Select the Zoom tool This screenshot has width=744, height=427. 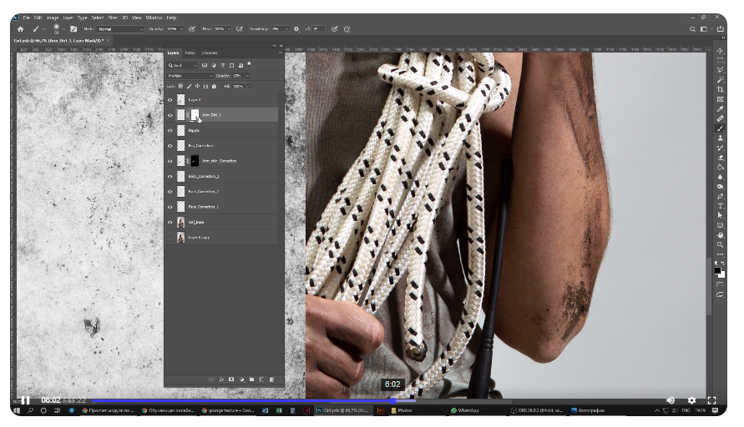pyautogui.click(x=721, y=244)
